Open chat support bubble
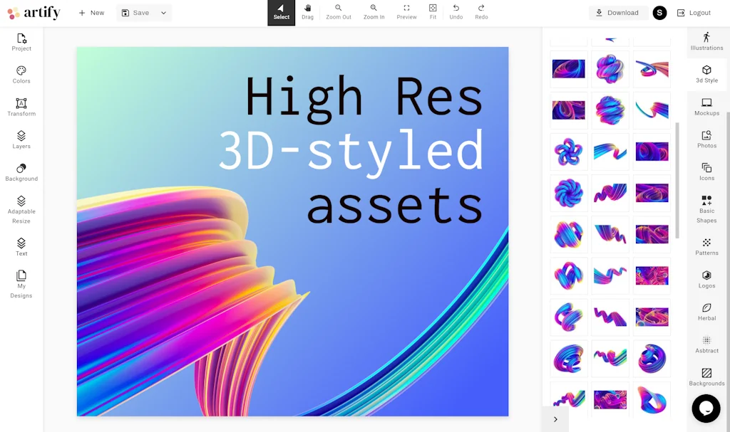The width and height of the screenshot is (730, 432). pyautogui.click(x=706, y=409)
